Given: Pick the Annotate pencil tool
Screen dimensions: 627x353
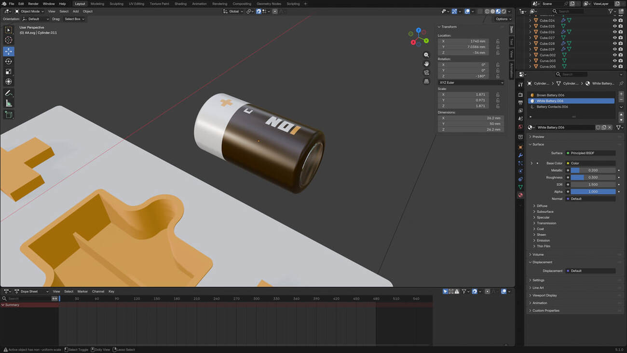Looking at the screenshot, I should pos(9,93).
